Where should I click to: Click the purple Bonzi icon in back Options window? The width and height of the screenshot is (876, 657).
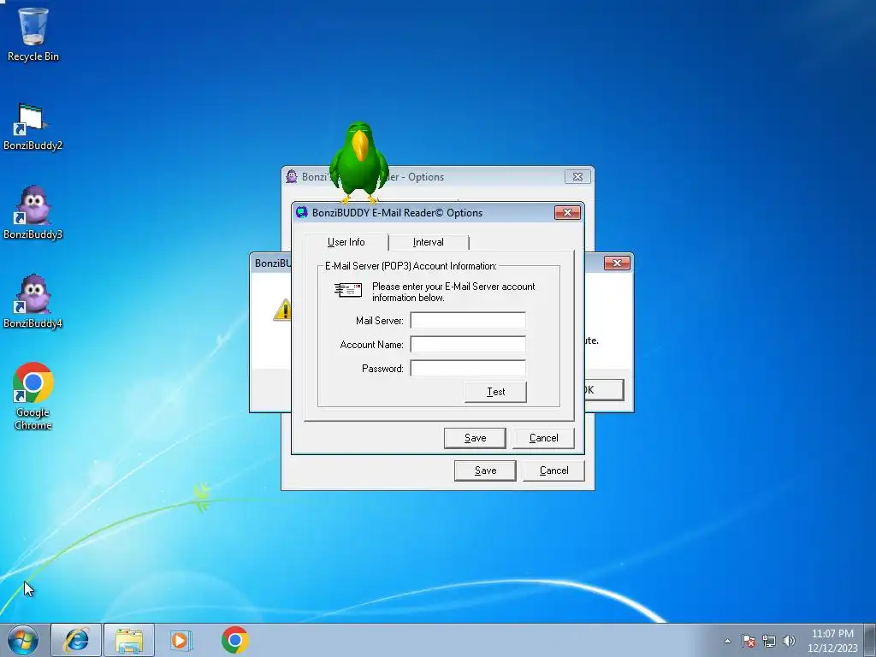point(292,176)
